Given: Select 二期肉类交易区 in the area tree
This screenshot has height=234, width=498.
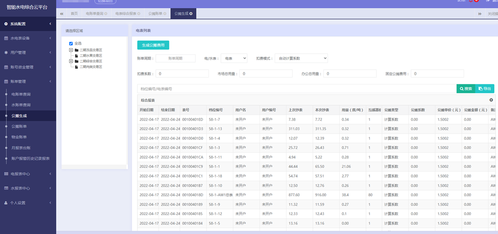Looking at the screenshot, I should [x=91, y=67].
